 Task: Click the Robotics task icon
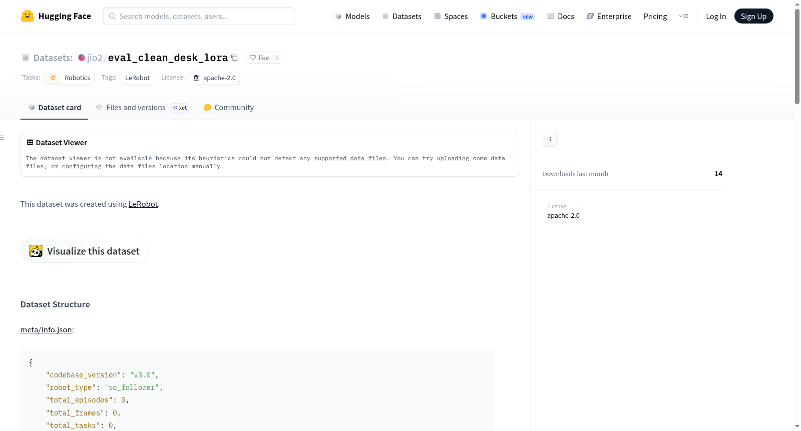click(53, 78)
